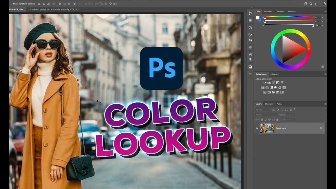The image size is (336, 189).
Task: Open the Adjustments panel flyout menu
Action: [325, 74]
